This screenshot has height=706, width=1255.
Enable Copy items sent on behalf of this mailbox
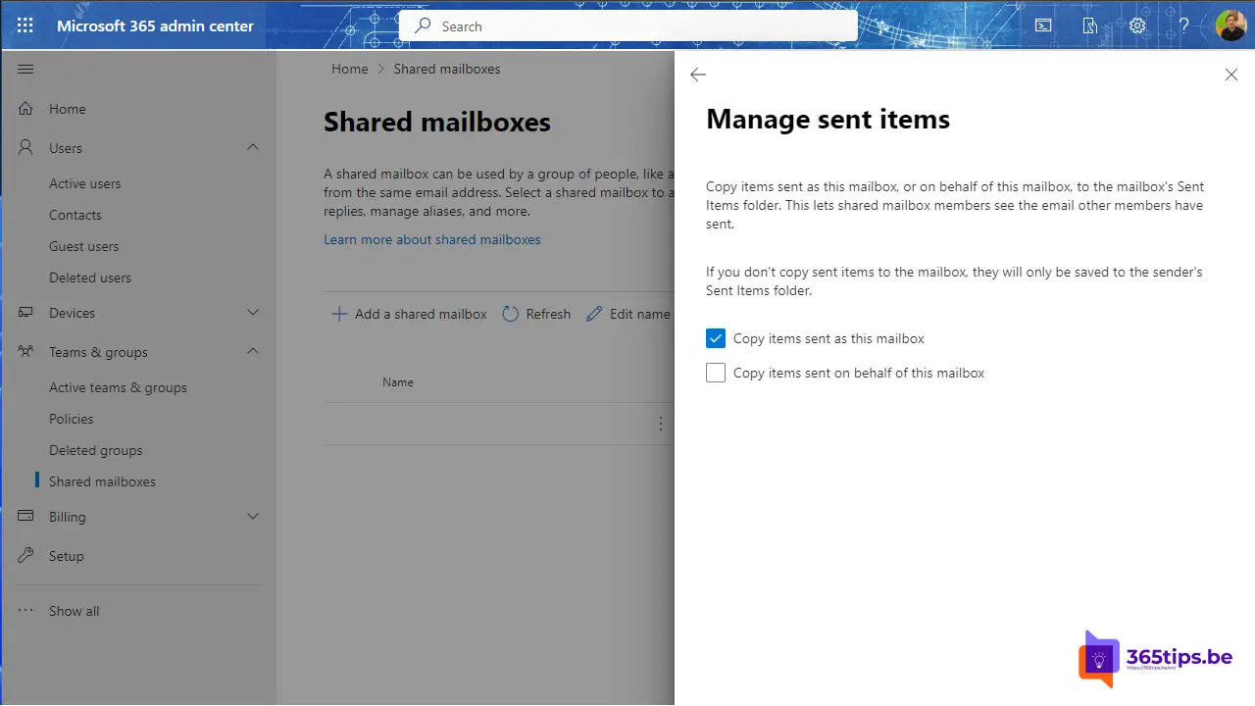[716, 373]
